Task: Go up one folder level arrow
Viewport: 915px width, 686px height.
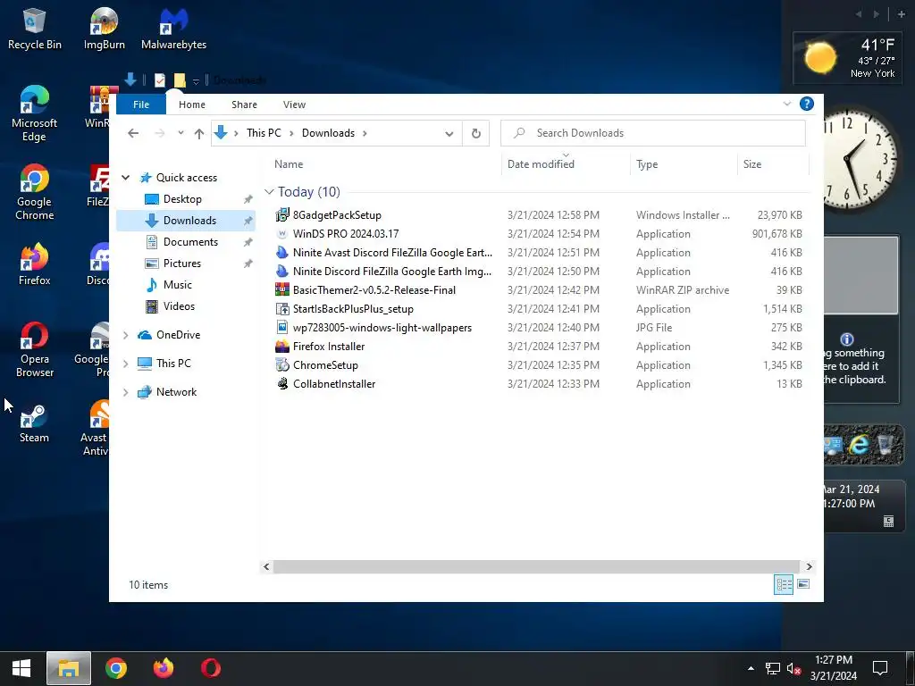Action: pyautogui.click(x=199, y=133)
